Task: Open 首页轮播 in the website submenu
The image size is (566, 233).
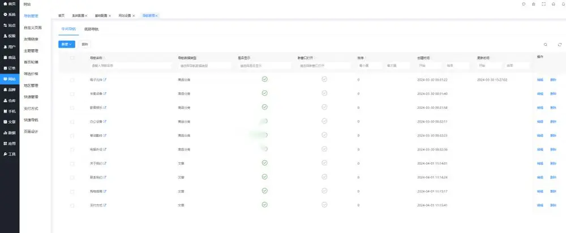Action: [31, 62]
